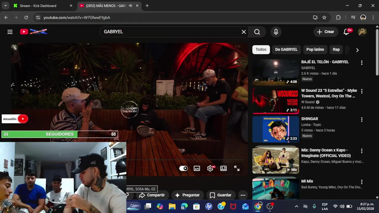The height and width of the screenshot is (213, 379).
Task: Open the Mi Mix title link
Action: click(307, 181)
